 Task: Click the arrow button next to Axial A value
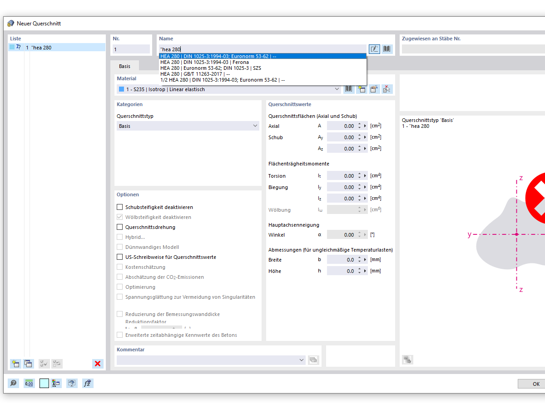pyautogui.click(x=365, y=126)
